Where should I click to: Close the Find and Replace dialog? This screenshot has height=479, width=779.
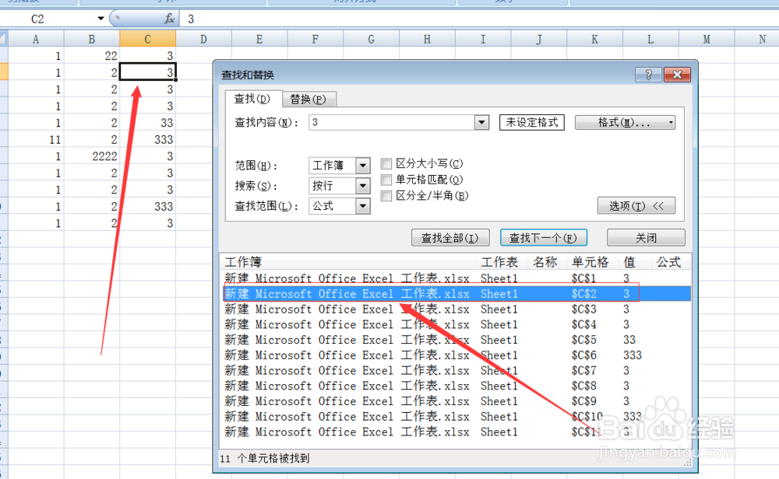click(x=677, y=75)
